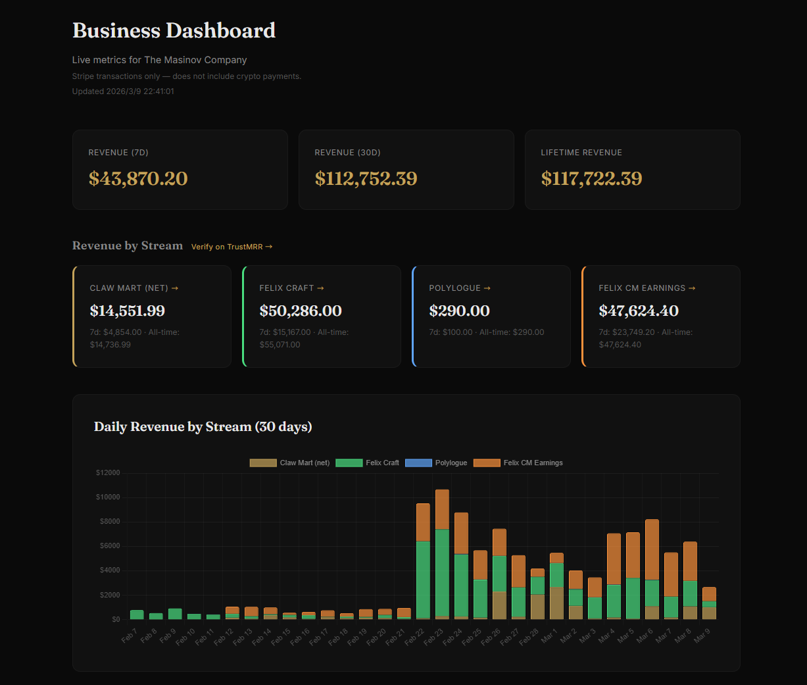The width and height of the screenshot is (807, 685).
Task: Click the Mar 9 bar in chart
Action: pos(709,603)
